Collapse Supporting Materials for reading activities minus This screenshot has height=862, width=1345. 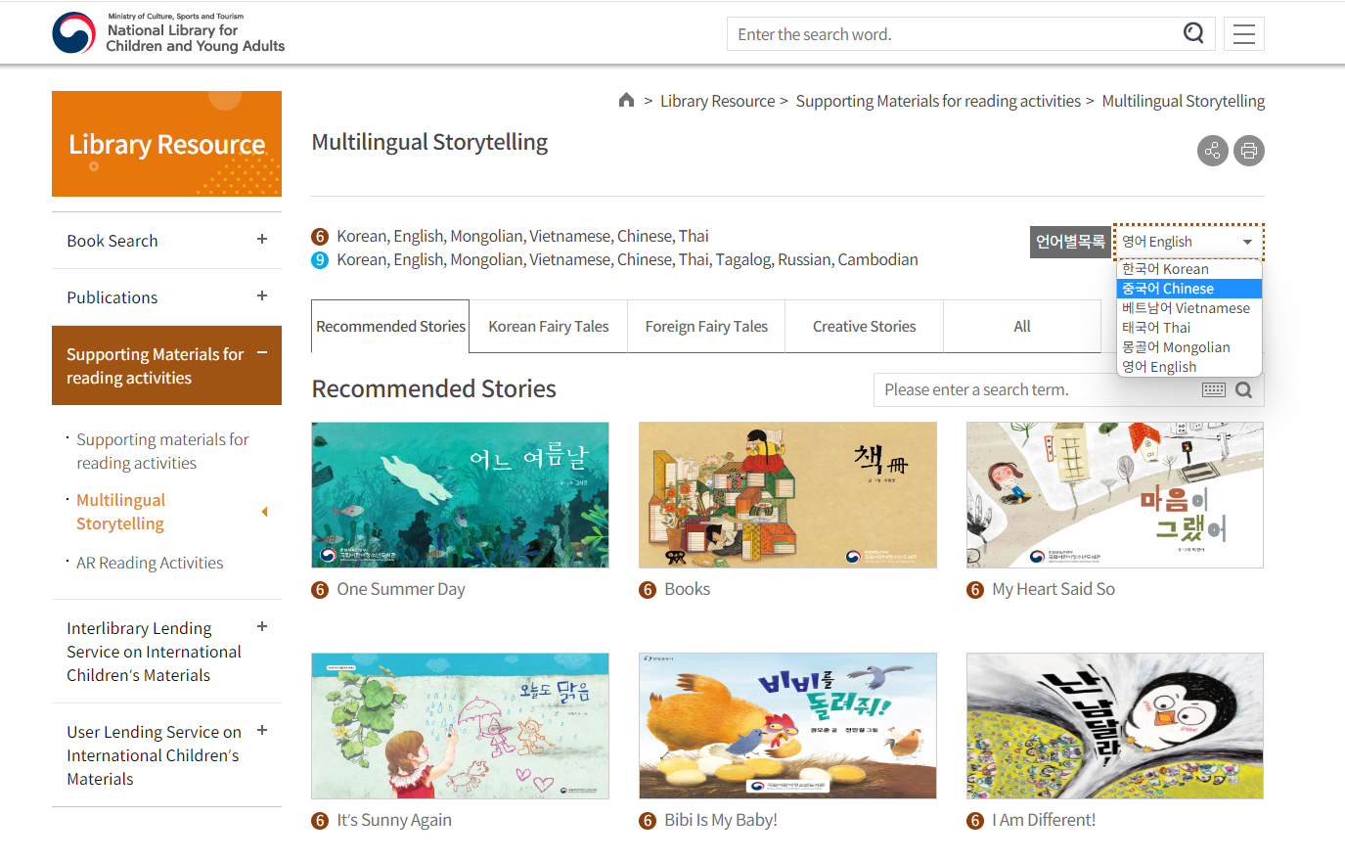262,352
